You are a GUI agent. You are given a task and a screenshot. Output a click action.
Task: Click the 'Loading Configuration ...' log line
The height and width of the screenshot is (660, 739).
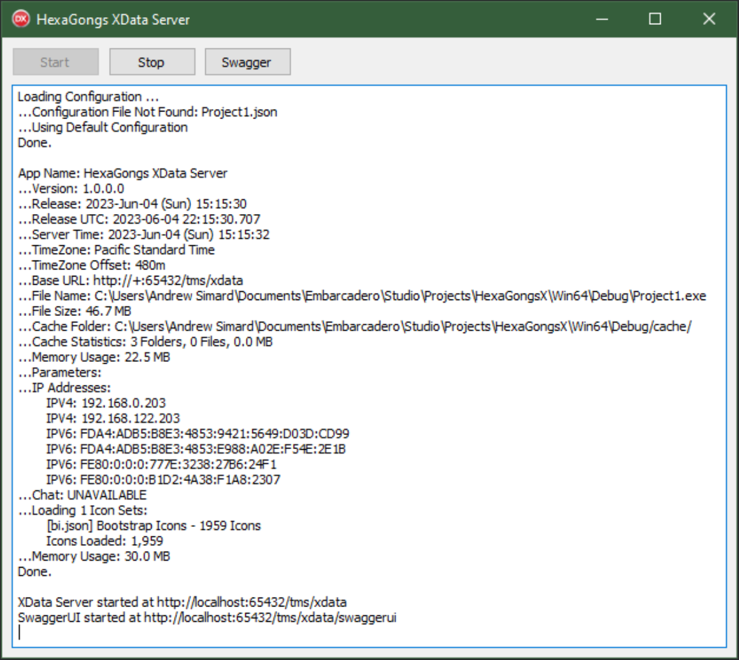pyautogui.click(x=88, y=97)
